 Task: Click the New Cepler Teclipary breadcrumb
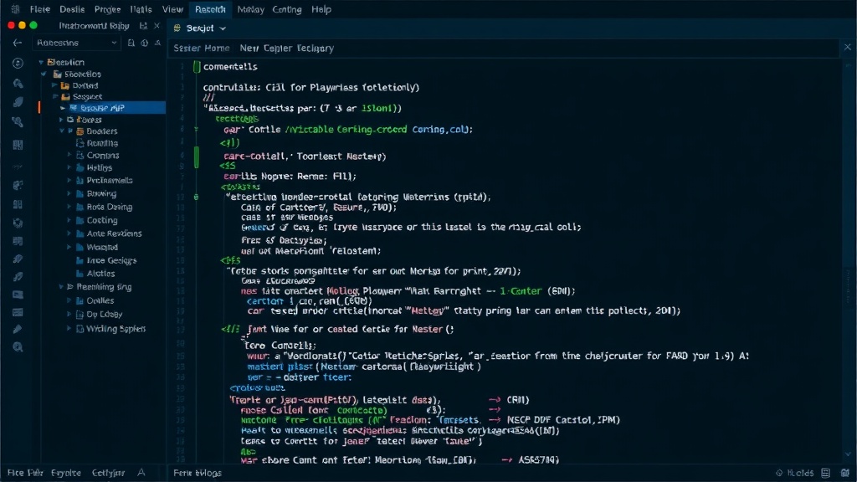point(287,48)
